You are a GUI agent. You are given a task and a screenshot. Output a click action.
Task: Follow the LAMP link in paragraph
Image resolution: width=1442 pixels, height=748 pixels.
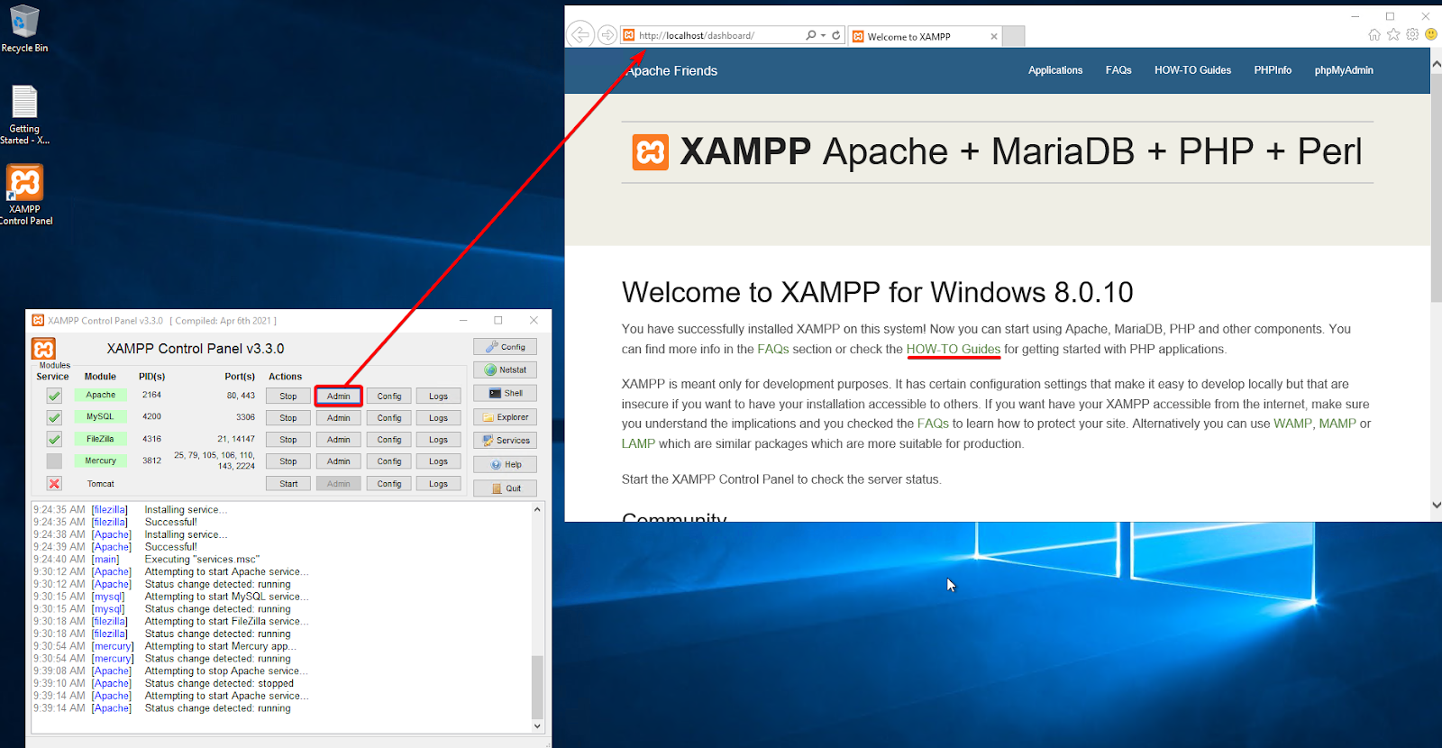click(x=638, y=443)
